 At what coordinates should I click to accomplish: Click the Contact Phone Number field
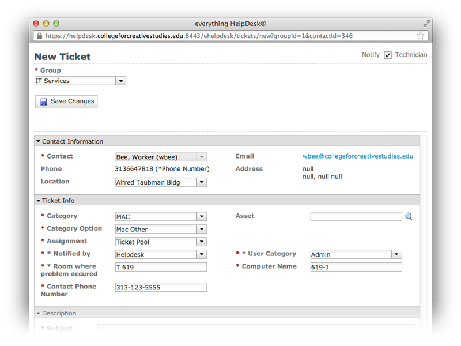coord(161,287)
